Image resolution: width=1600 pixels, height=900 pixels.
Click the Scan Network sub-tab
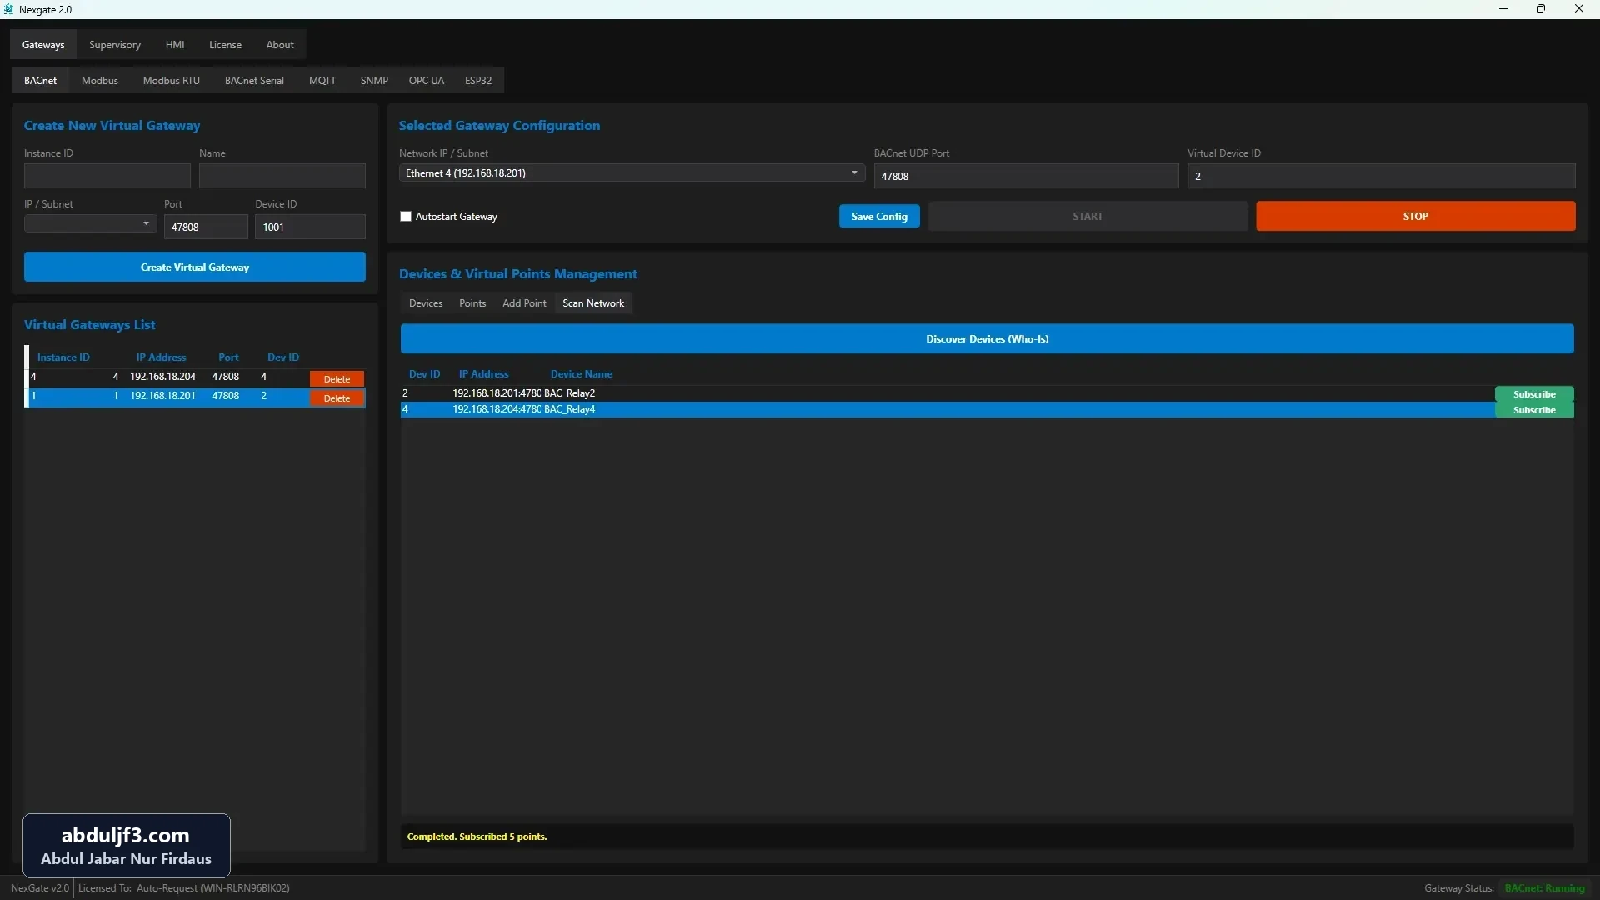[x=593, y=303]
